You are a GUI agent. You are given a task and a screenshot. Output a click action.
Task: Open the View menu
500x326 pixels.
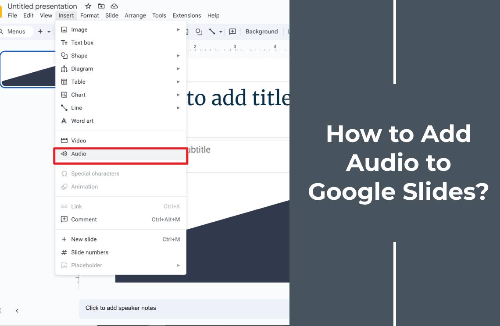tap(46, 15)
